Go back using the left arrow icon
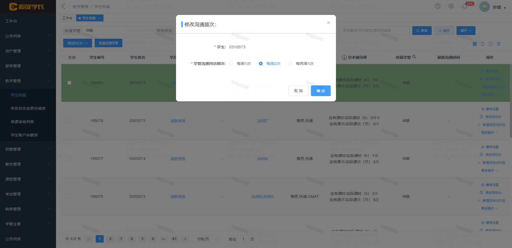This screenshot has width=512, height=248. 63,6
